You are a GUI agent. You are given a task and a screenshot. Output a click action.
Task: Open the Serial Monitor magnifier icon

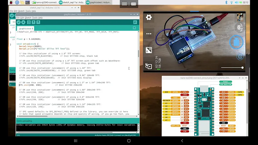tap(135, 22)
